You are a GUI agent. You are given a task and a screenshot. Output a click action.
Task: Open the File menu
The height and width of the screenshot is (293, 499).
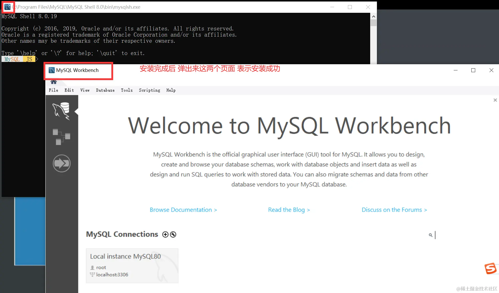(x=53, y=90)
